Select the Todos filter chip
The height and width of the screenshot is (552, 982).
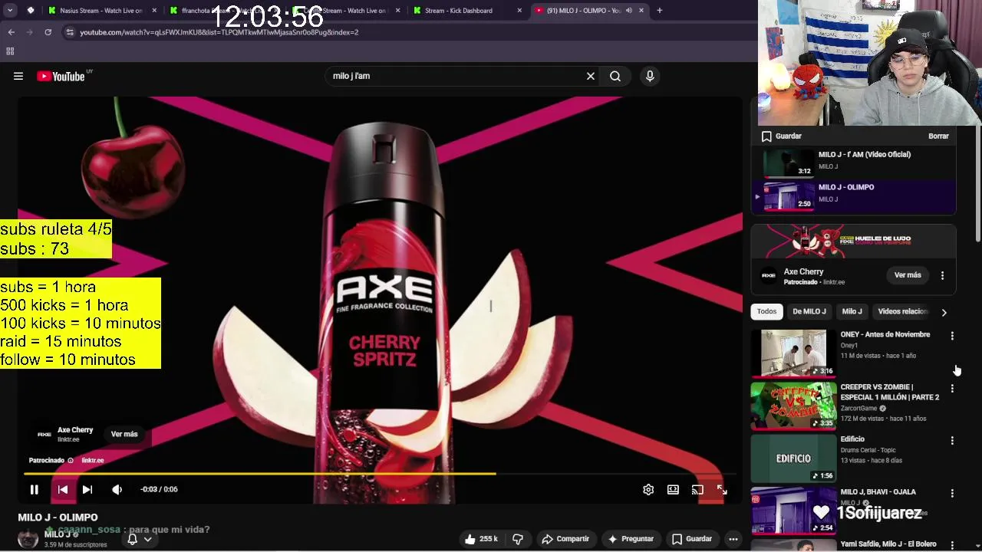click(767, 311)
